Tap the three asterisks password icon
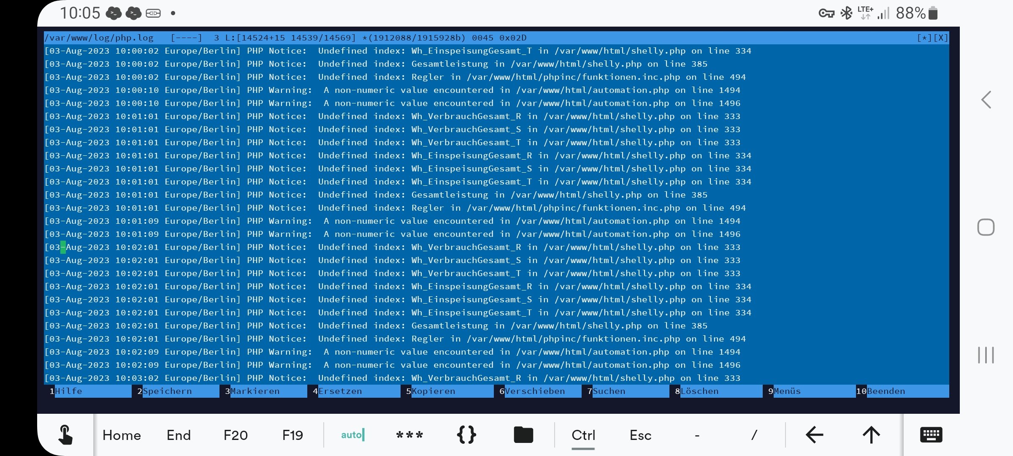Viewport: 1013px width, 456px height. point(409,435)
